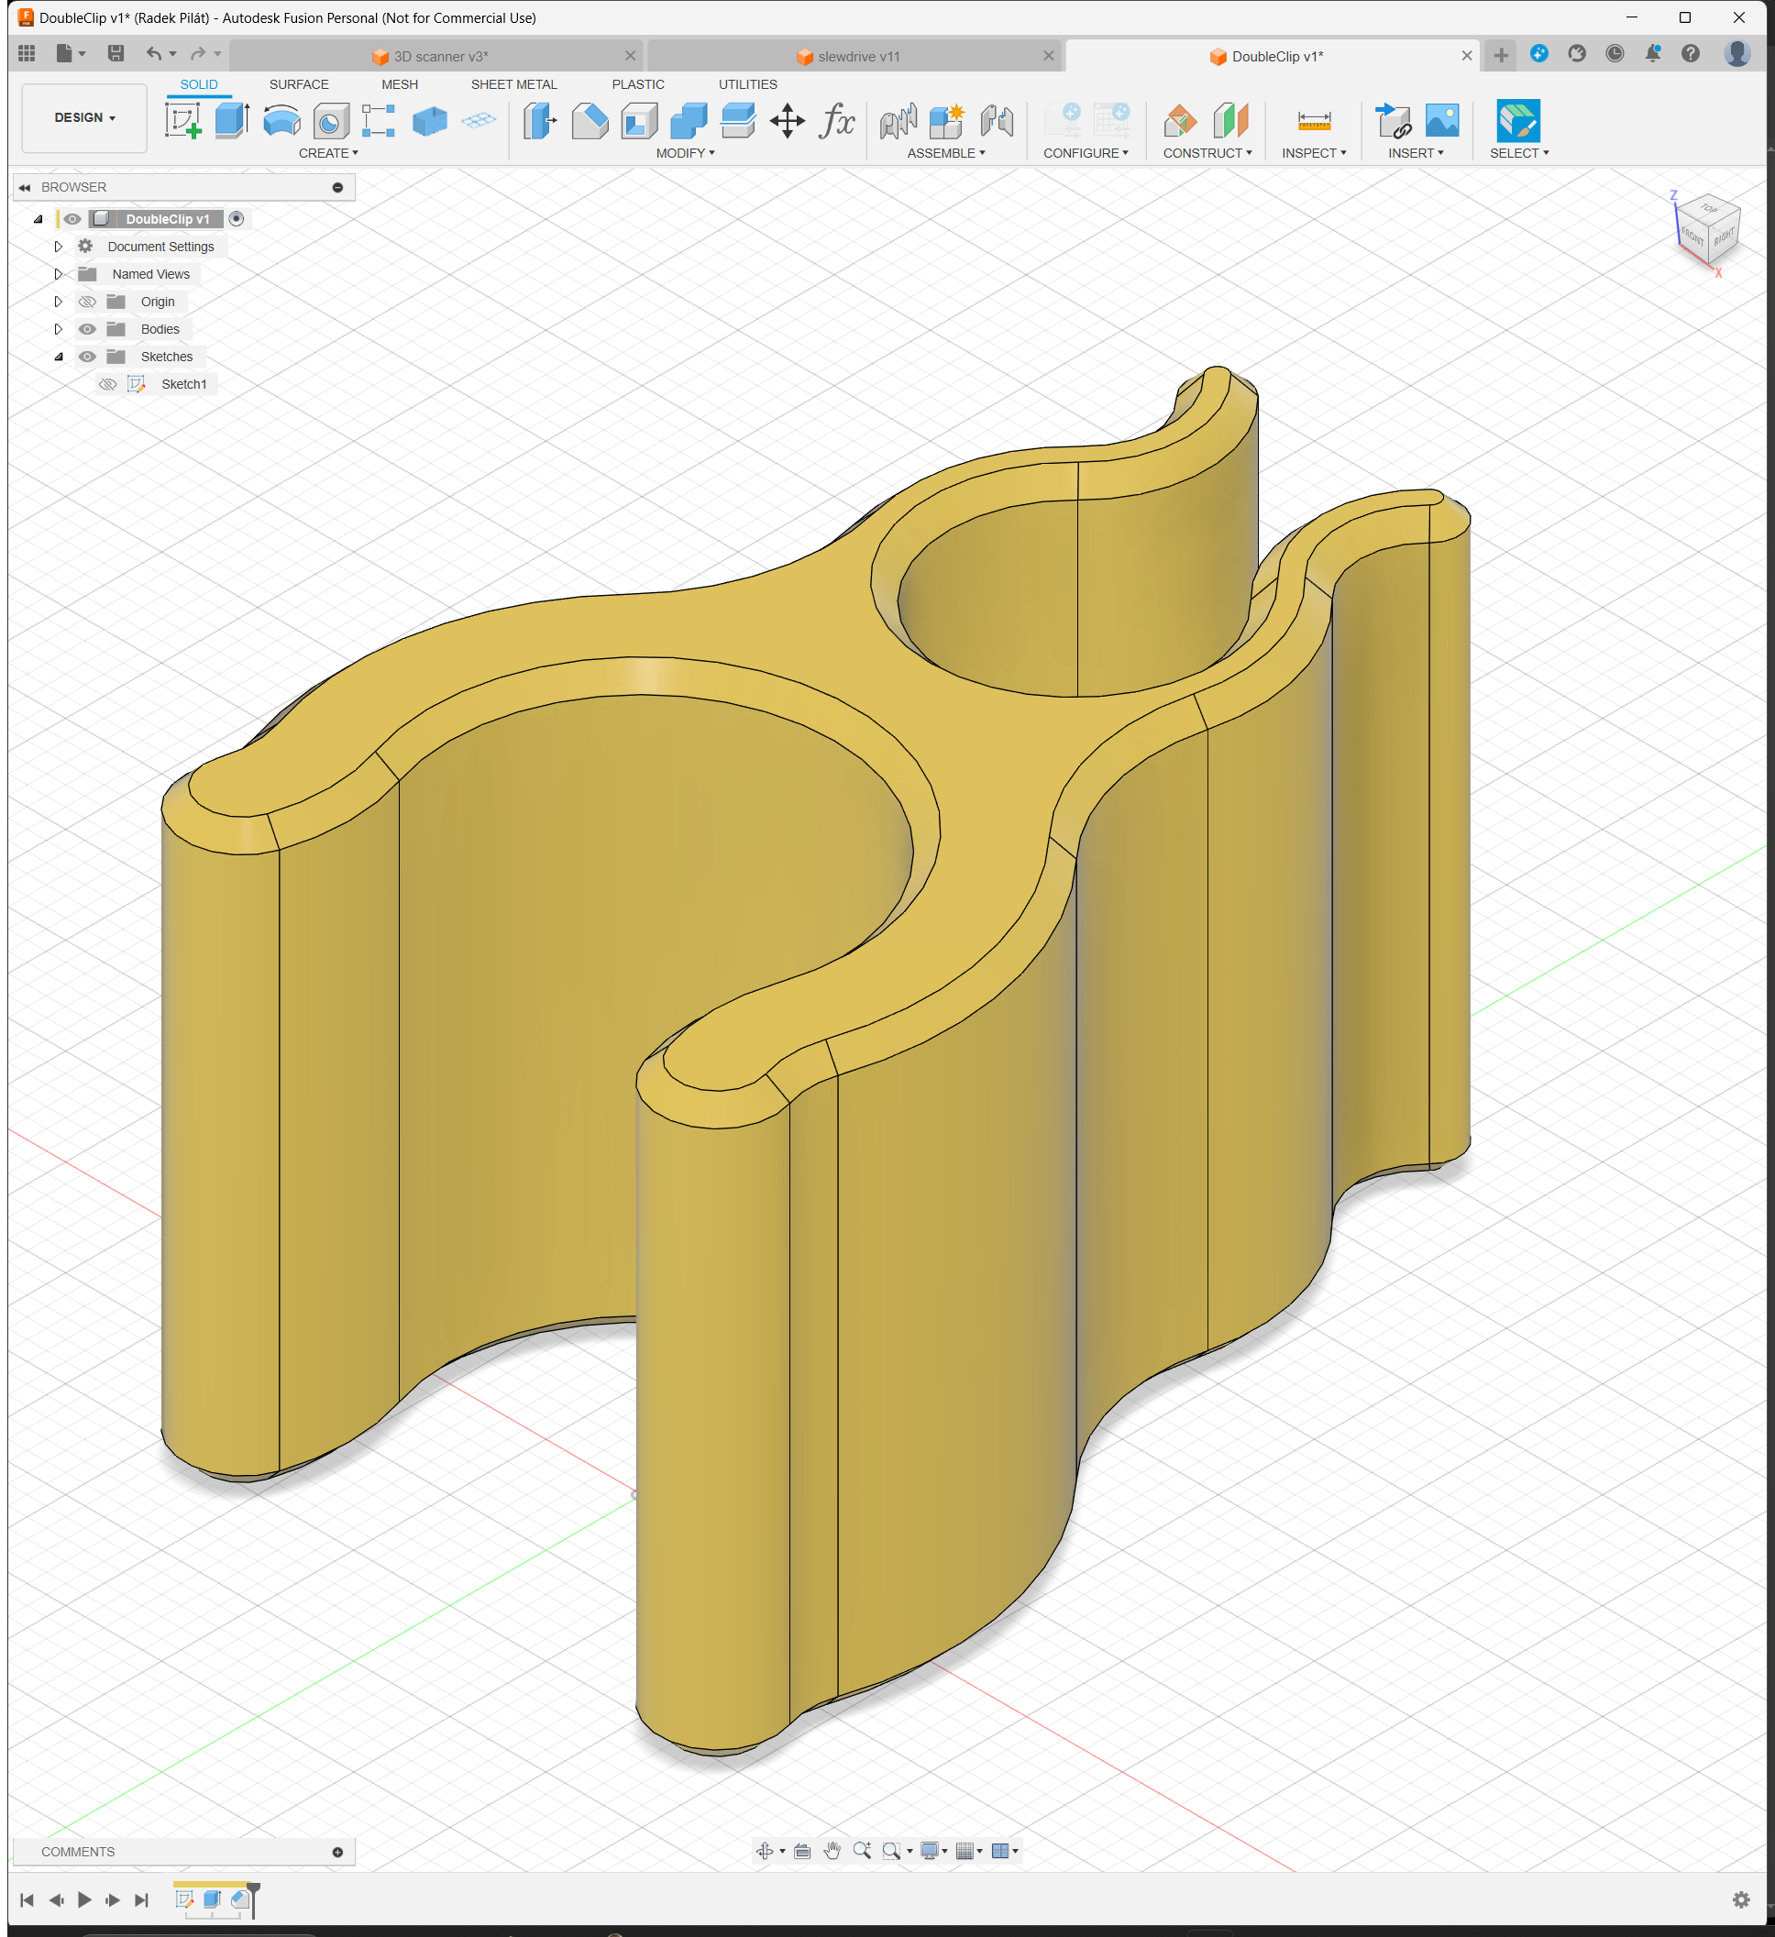Image resolution: width=1775 pixels, height=1937 pixels.
Task: Select the Combine tool
Action: tap(689, 121)
